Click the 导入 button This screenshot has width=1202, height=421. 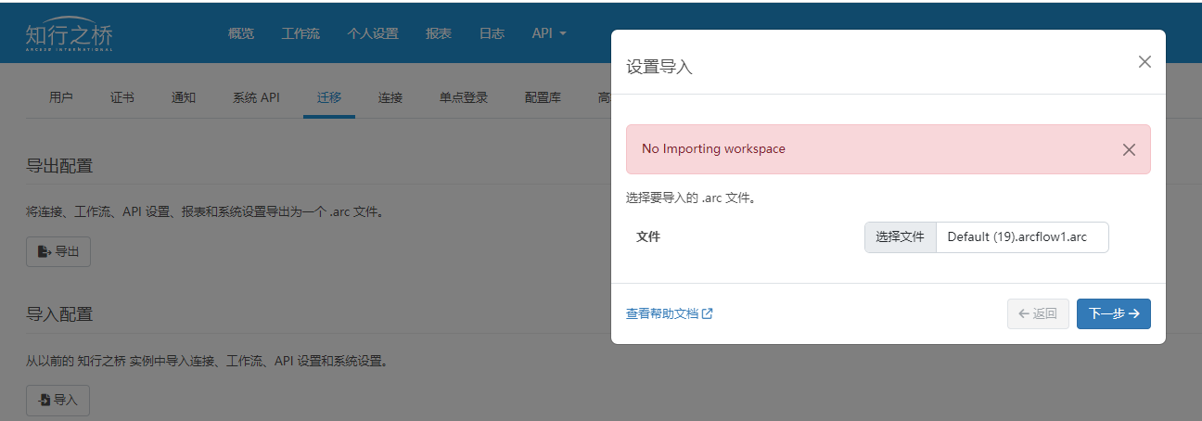point(58,400)
